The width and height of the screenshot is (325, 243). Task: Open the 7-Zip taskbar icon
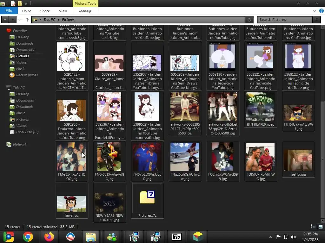[x=177, y=237]
